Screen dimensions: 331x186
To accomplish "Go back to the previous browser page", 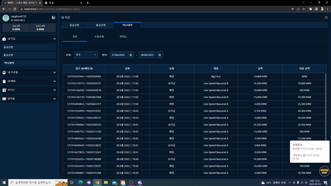I will tap(4, 9).
